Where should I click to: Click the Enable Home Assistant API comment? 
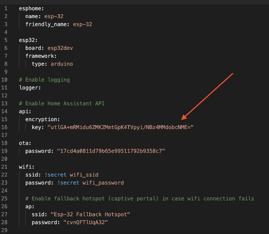(x=62, y=103)
